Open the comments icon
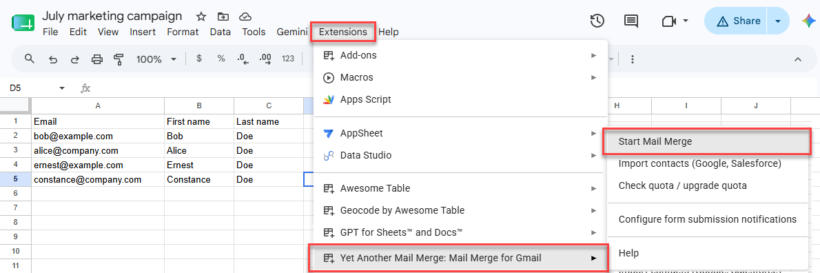 point(631,21)
